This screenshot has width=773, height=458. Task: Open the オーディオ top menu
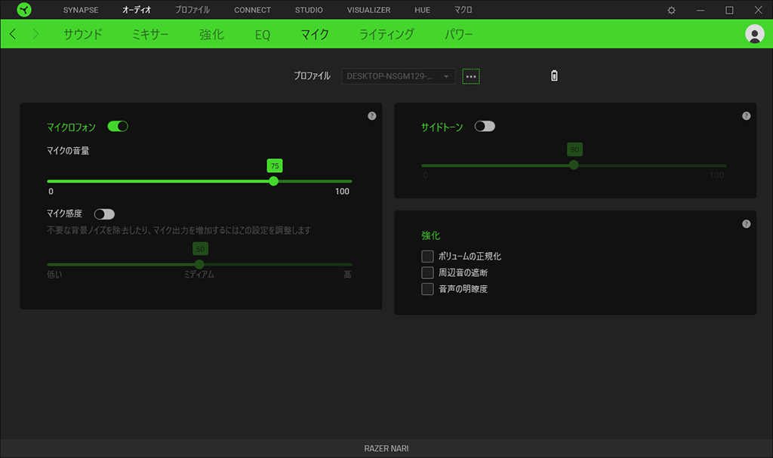137,10
